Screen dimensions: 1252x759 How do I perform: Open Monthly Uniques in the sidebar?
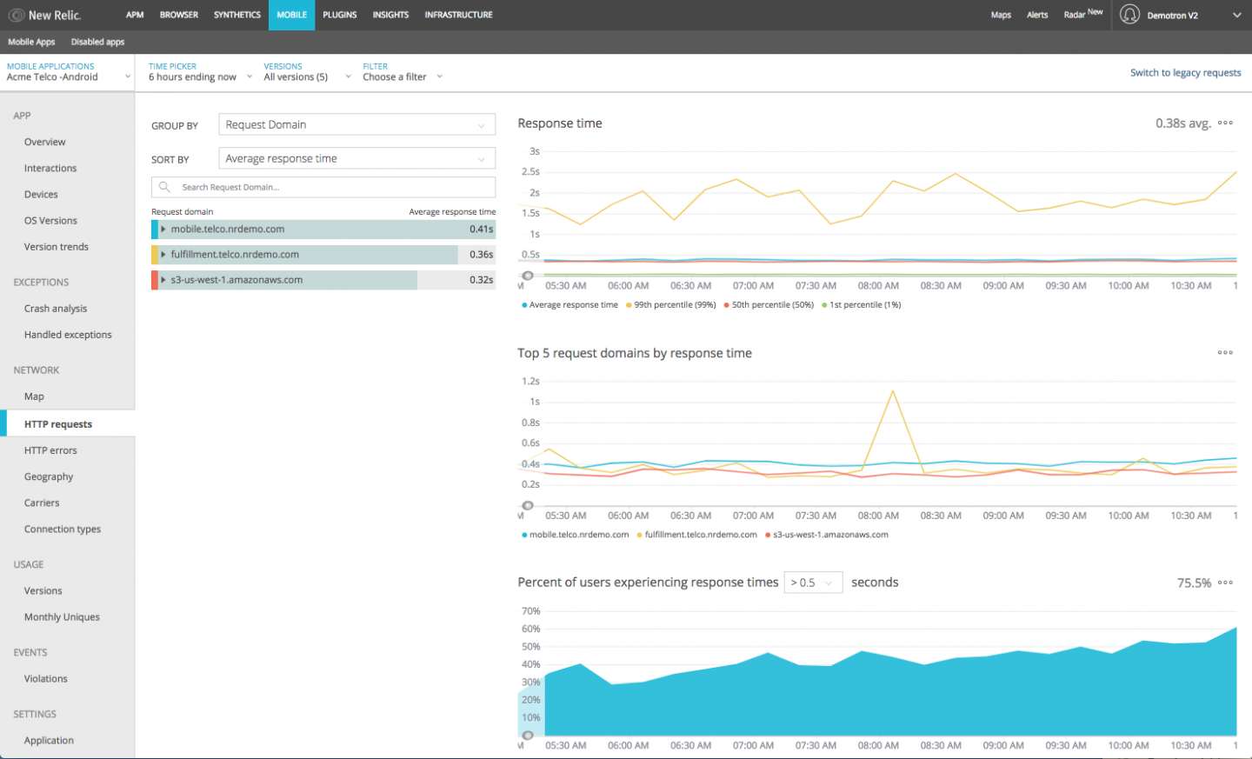pyautogui.click(x=62, y=616)
